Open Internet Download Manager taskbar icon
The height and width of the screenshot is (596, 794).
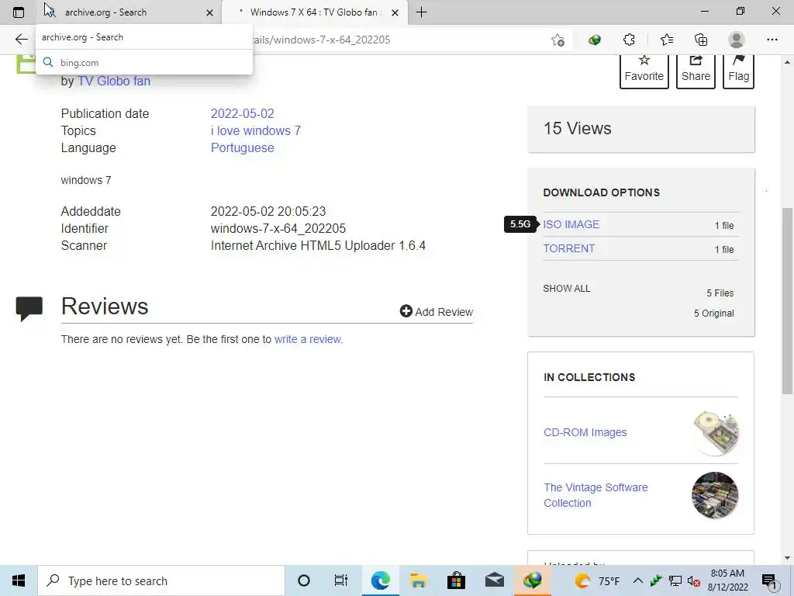point(532,580)
